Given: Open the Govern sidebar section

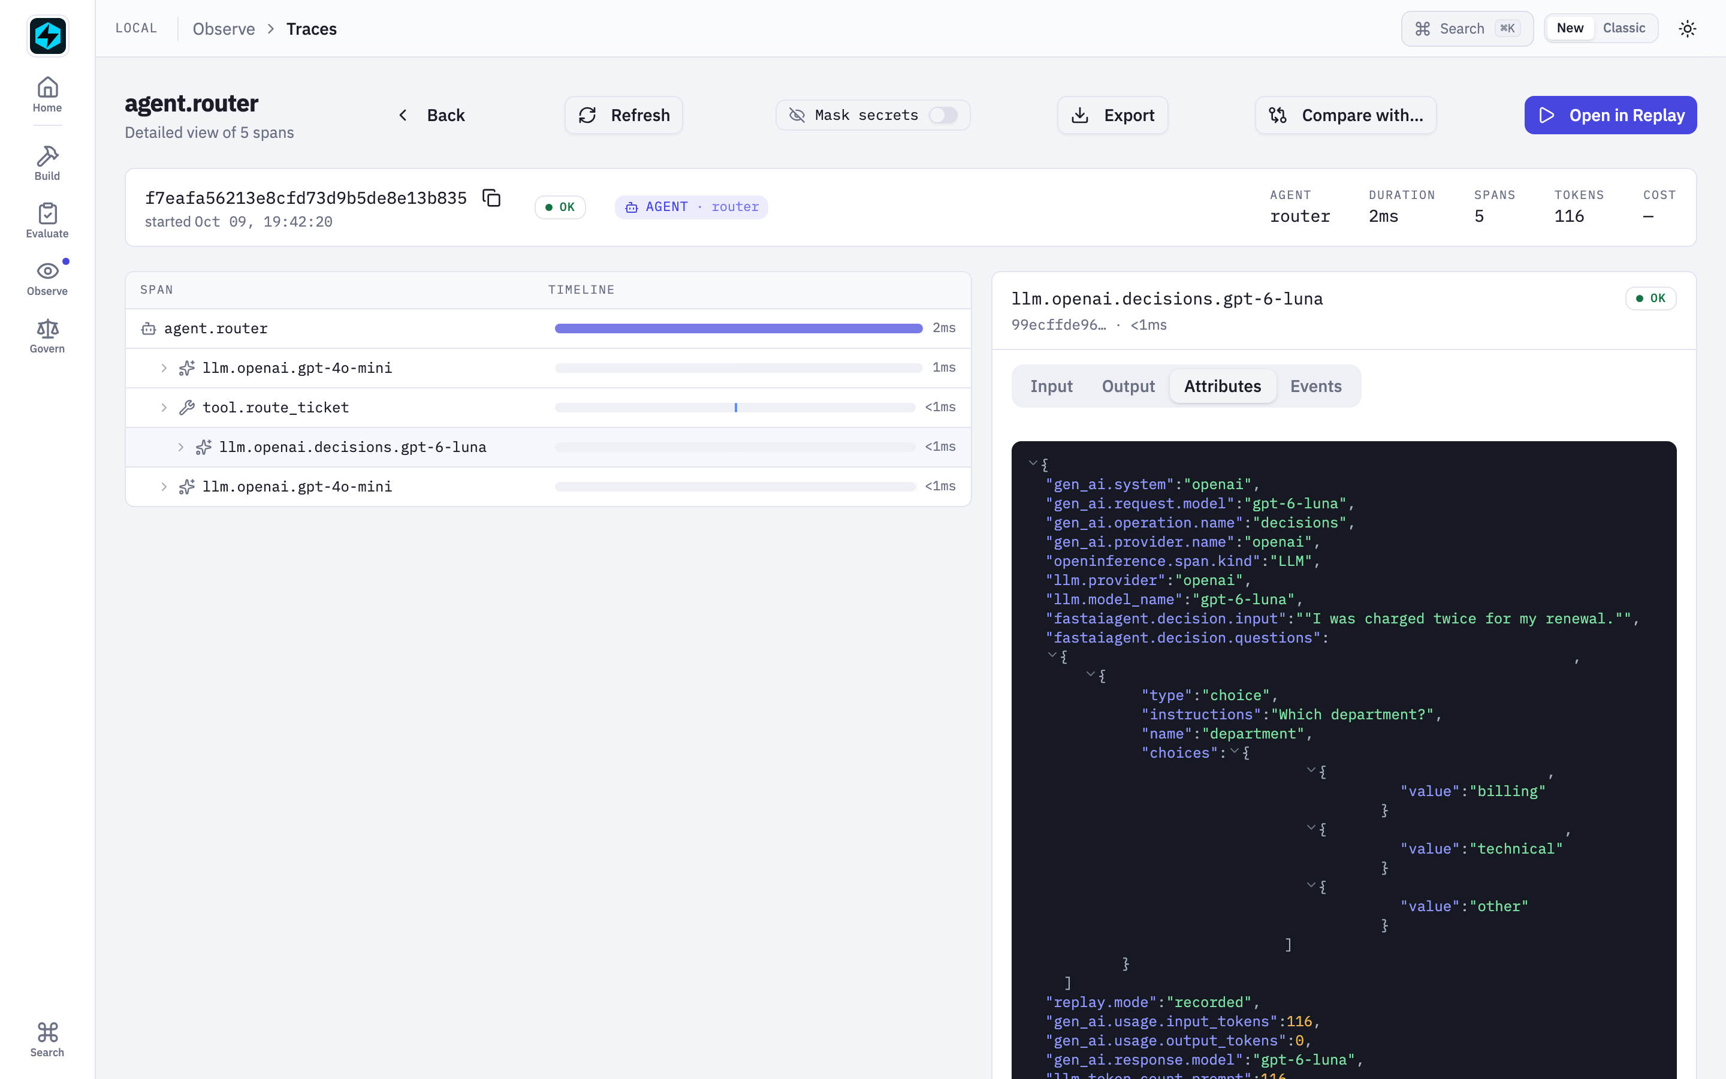Looking at the screenshot, I should (x=47, y=336).
